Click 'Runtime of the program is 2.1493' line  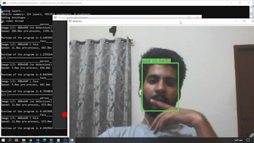point(27,38)
